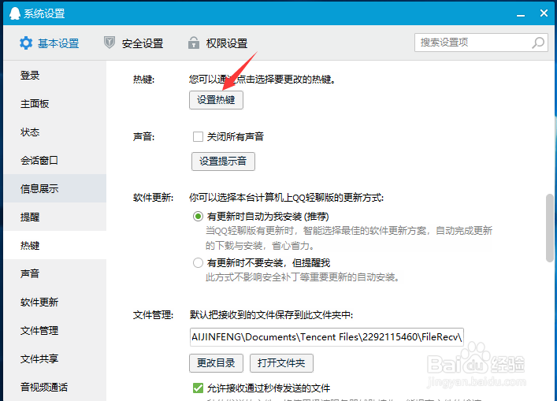Screen dimensions: 557x401
Task: Select 有更新时自动为我安装 radio option
Action: (x=198, y=217)
